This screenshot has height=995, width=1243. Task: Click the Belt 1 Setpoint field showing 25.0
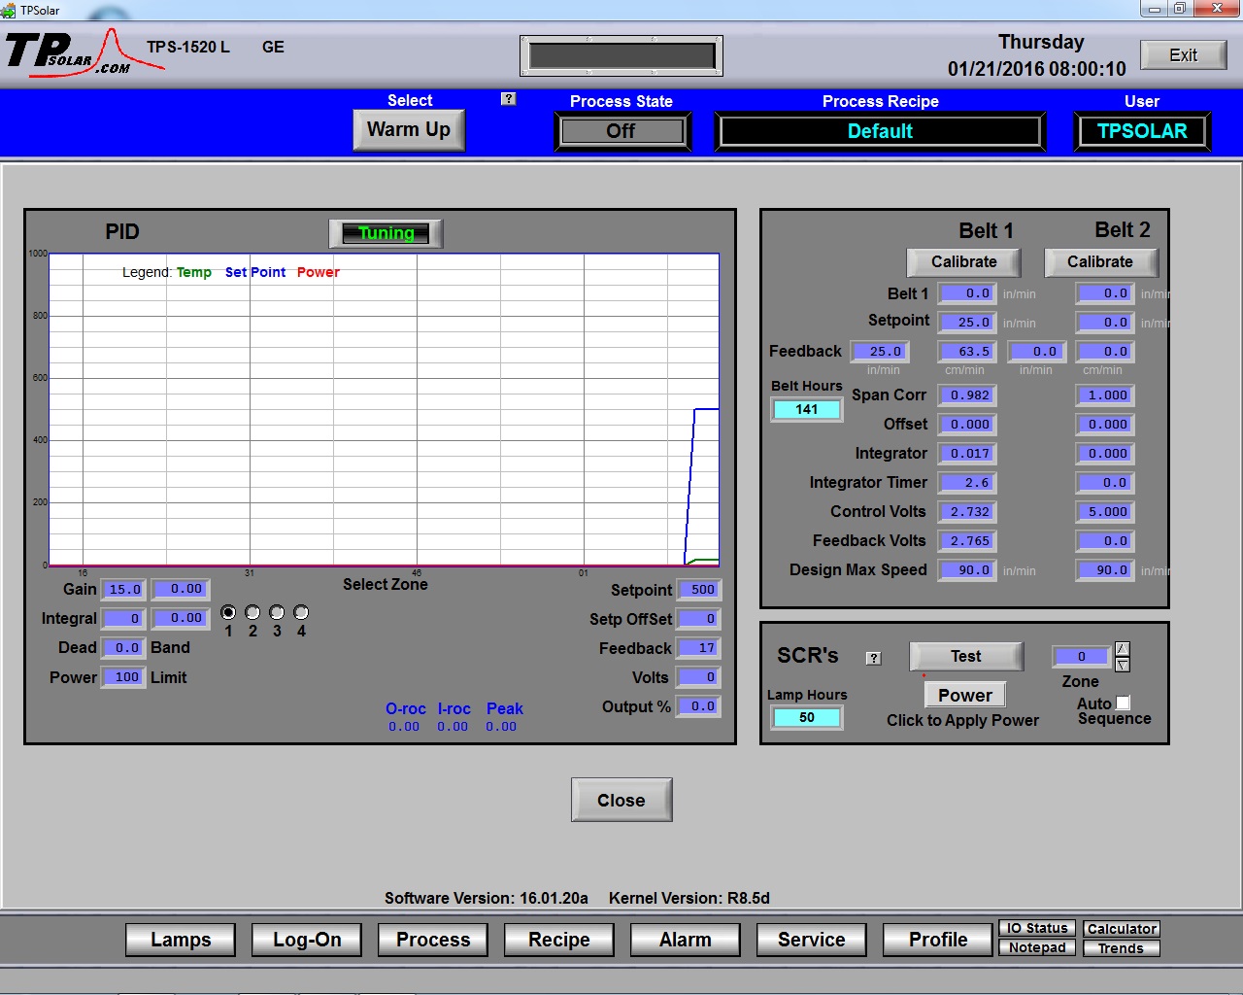(968, 322)
